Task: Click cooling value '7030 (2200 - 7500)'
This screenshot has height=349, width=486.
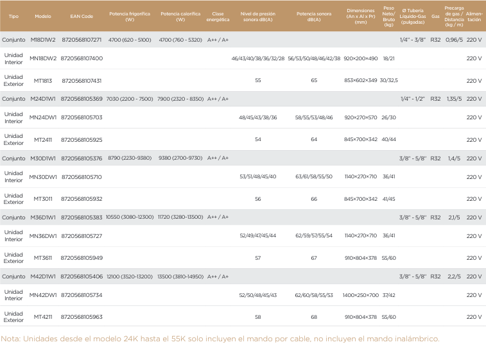Action: tap(130, 99)
